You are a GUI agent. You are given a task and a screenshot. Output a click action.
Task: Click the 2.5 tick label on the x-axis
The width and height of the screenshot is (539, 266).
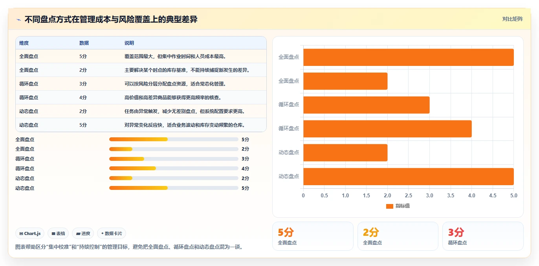point(409,195)
